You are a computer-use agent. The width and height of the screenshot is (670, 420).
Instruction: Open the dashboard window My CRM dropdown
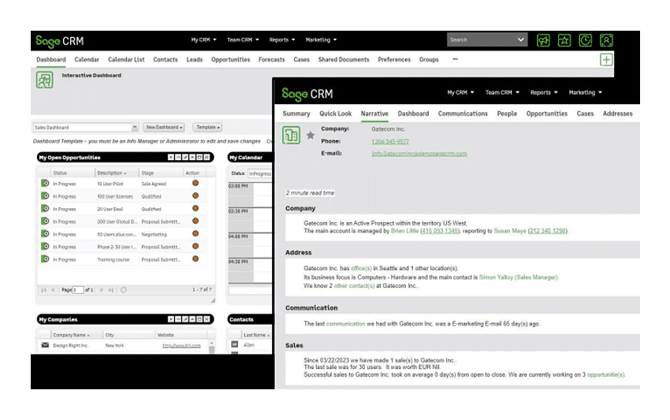(x=203, y=39)
